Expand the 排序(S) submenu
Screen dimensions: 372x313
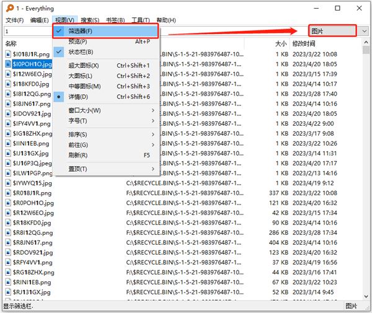tap(105, 134)
